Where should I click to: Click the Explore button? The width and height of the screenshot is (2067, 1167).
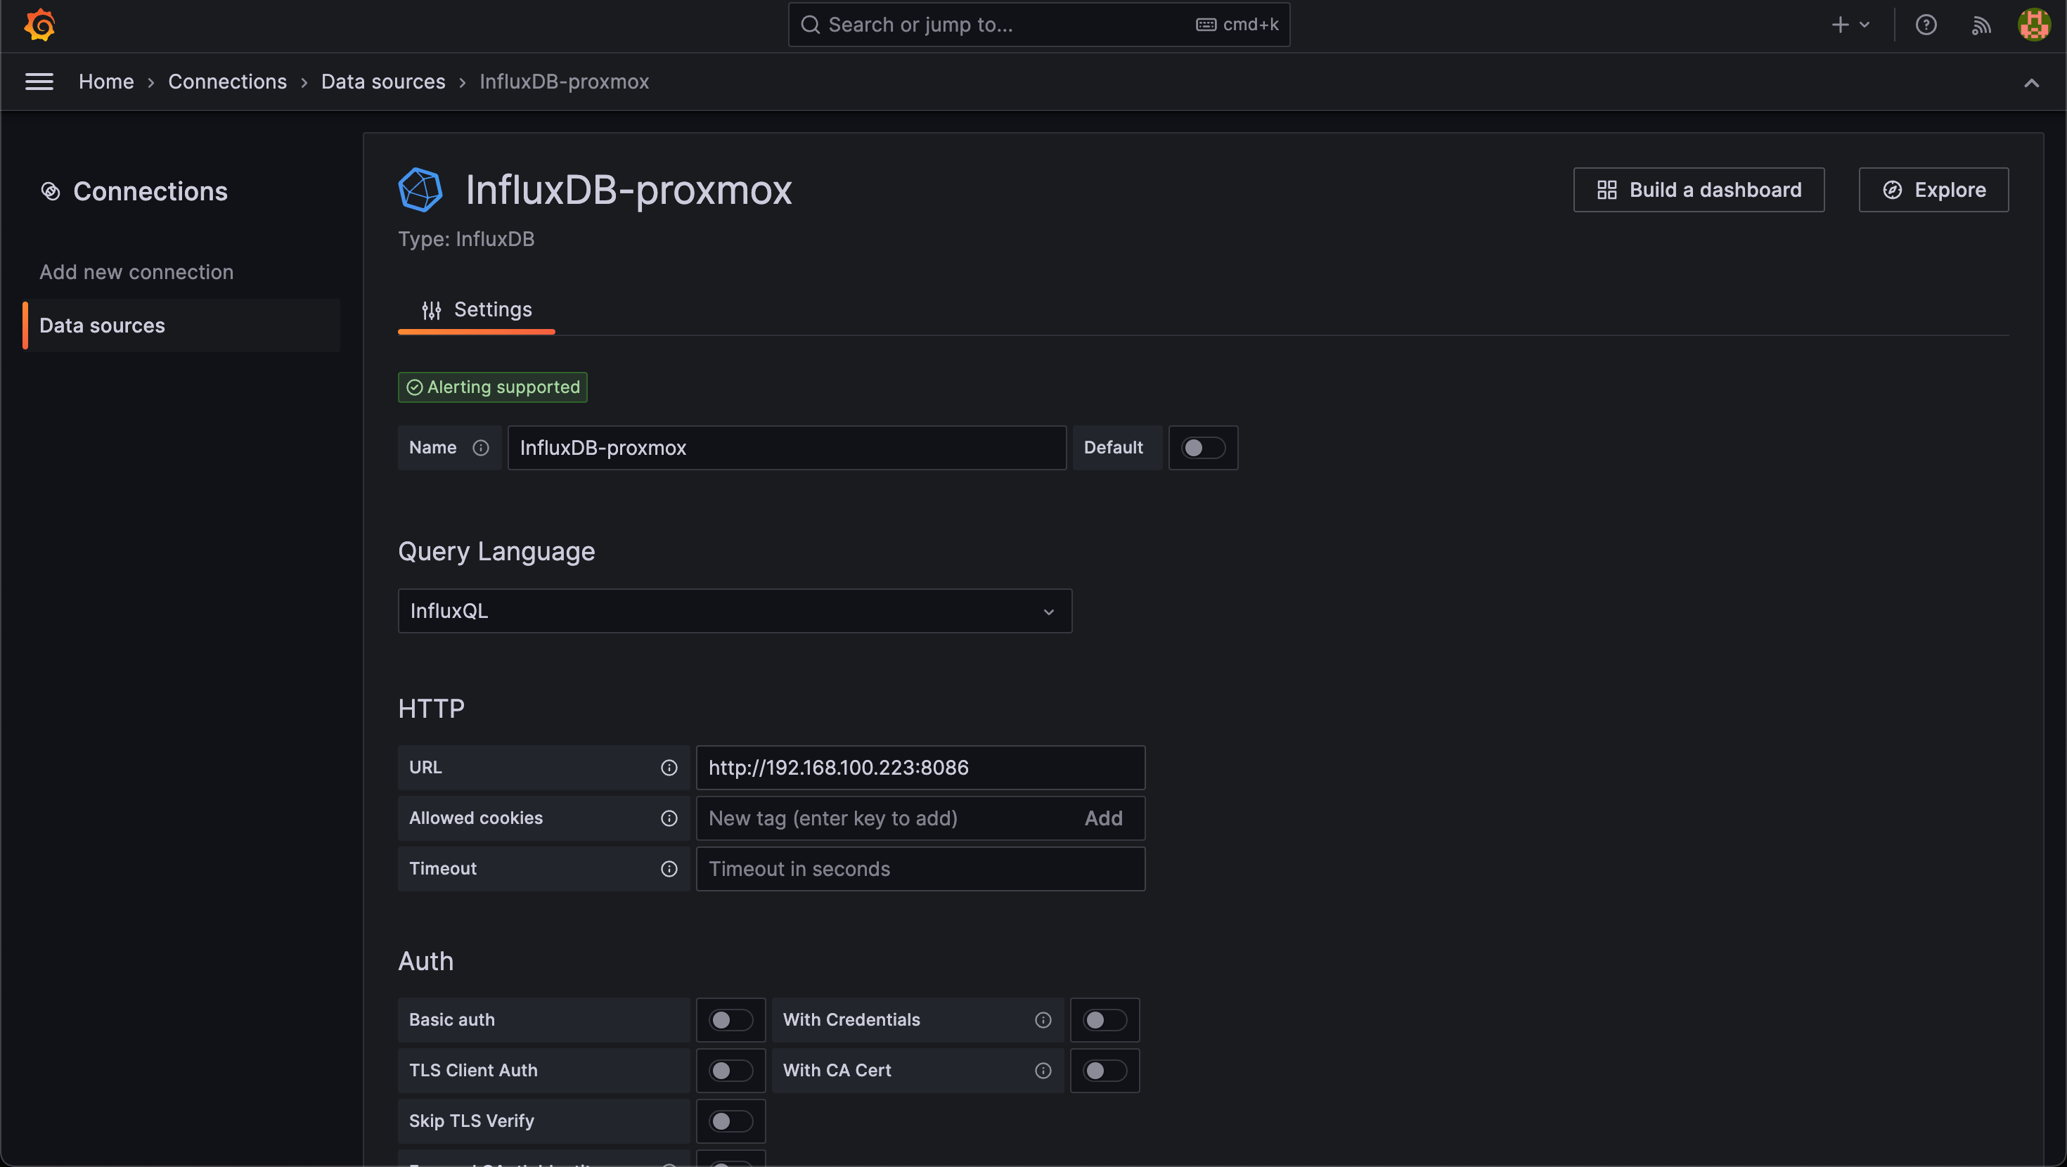click(1933, 189)
